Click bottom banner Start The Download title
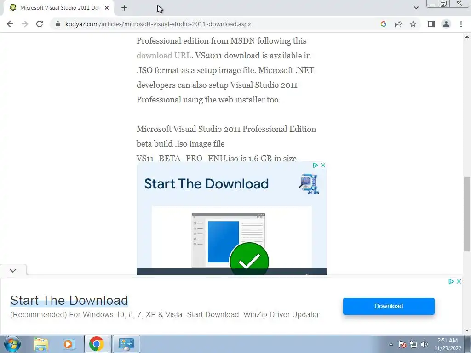The height and width of the screenshot is (353, 471). pos(69,300)
